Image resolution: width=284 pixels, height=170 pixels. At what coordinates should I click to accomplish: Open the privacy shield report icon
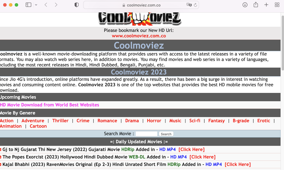(76, 5)
